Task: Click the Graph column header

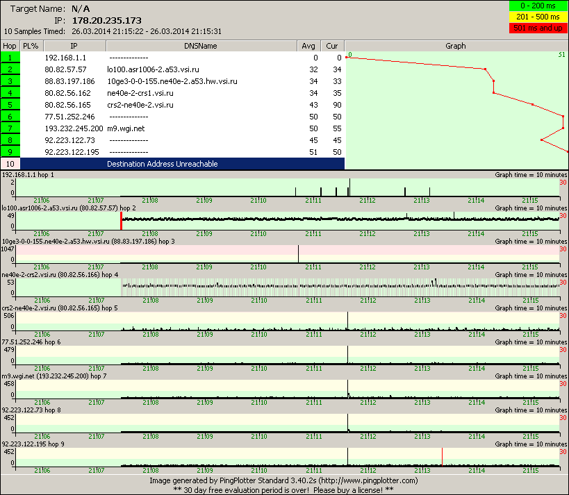Action: [x=456, y=46]
